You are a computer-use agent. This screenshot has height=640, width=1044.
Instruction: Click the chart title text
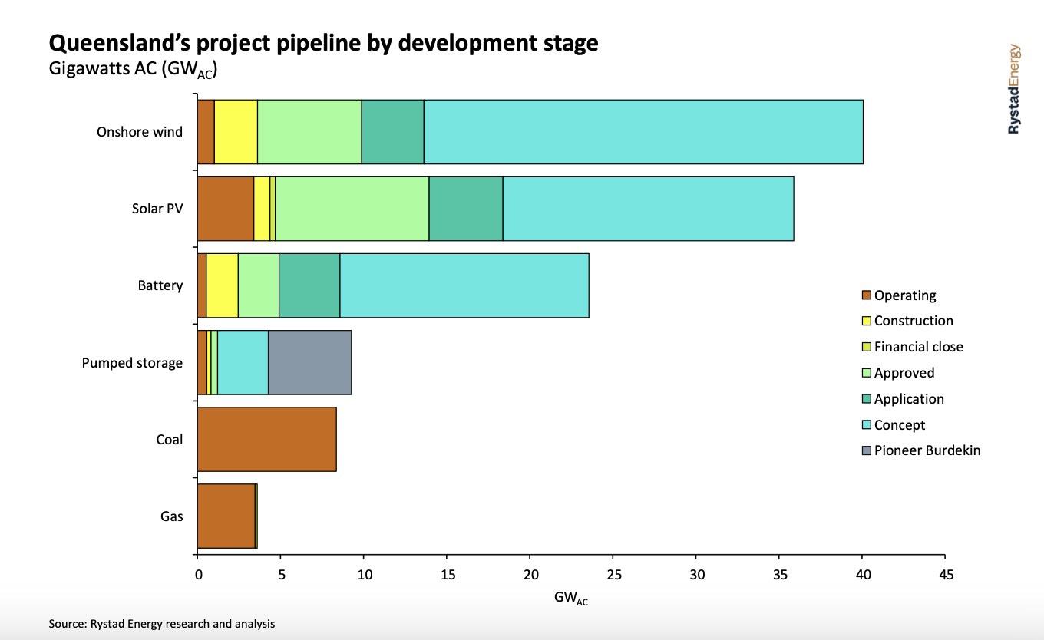click(x=322, y=44)
